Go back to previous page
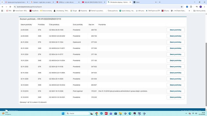This screenshot has height=116, width=207. pyautogui.click(x=3, y=7)
